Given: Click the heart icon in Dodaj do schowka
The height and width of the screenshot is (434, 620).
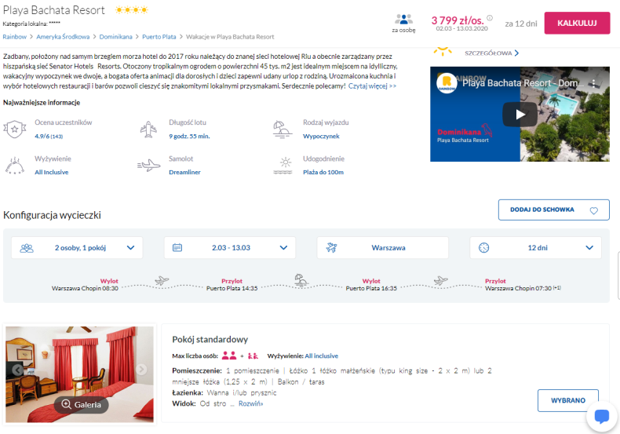Looking at the screenshot, I should point(593,210).
